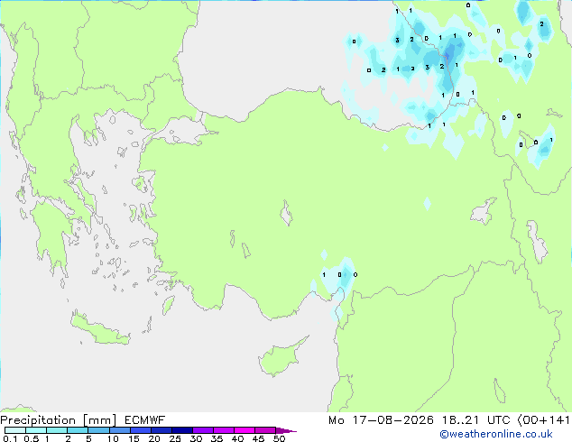Pick the 15–20 mm legend swatch
572x442 pixels.
140,430
